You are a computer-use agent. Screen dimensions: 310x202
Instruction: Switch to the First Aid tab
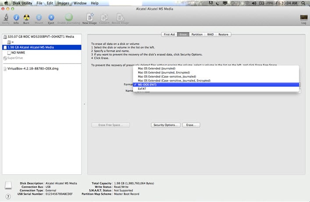coord(169,34)
